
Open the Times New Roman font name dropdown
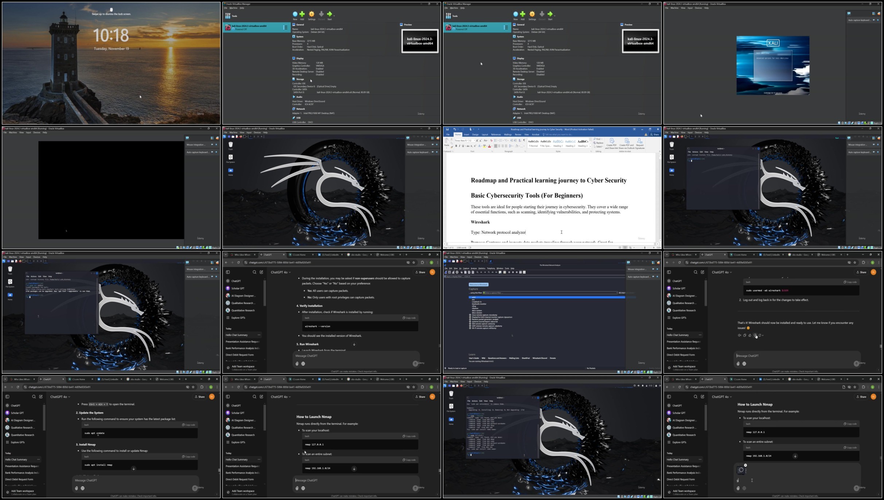467,140
